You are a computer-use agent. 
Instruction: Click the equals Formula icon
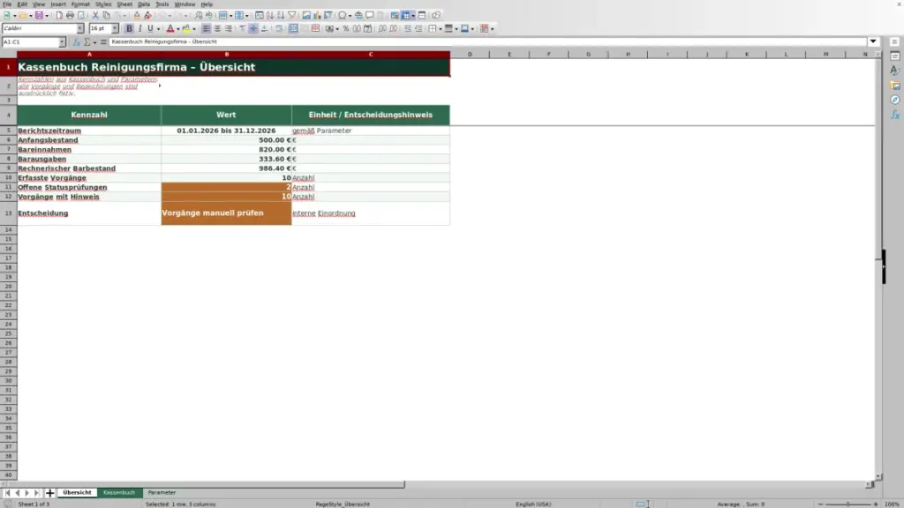tap(103, 42)
